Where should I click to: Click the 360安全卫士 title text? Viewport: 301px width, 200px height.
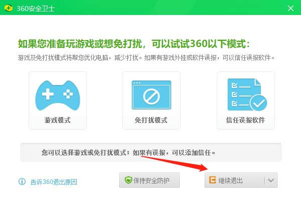coord(36,8)
